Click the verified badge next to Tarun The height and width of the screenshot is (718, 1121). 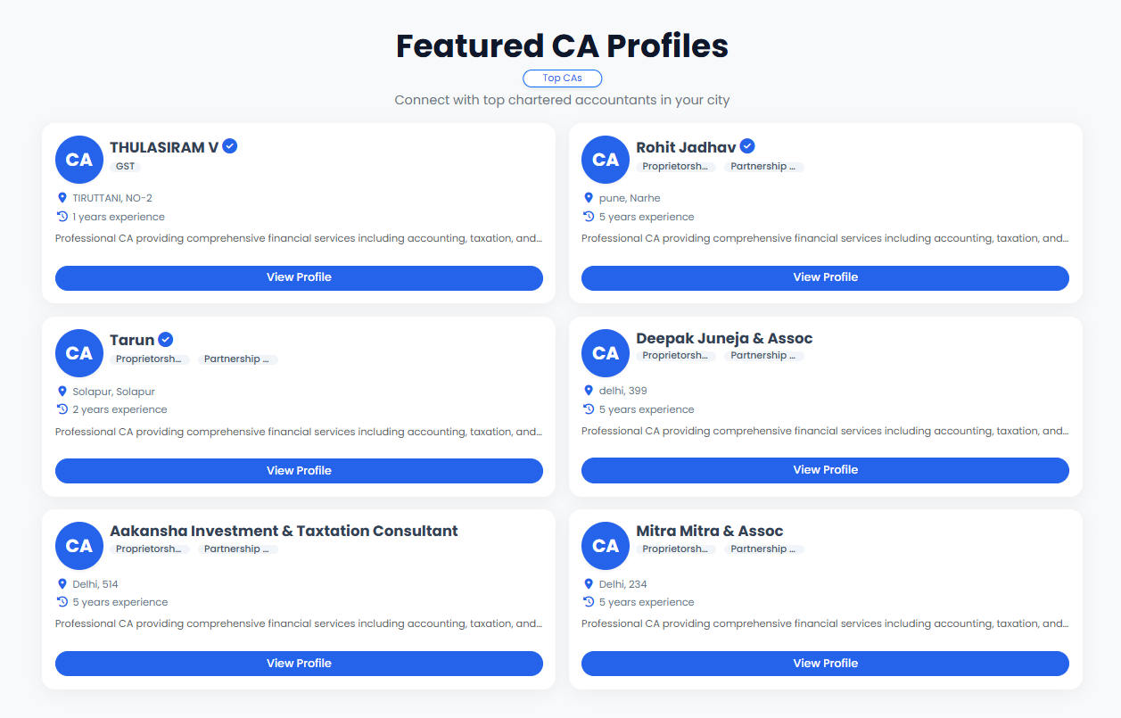click(x=166, y=340)
